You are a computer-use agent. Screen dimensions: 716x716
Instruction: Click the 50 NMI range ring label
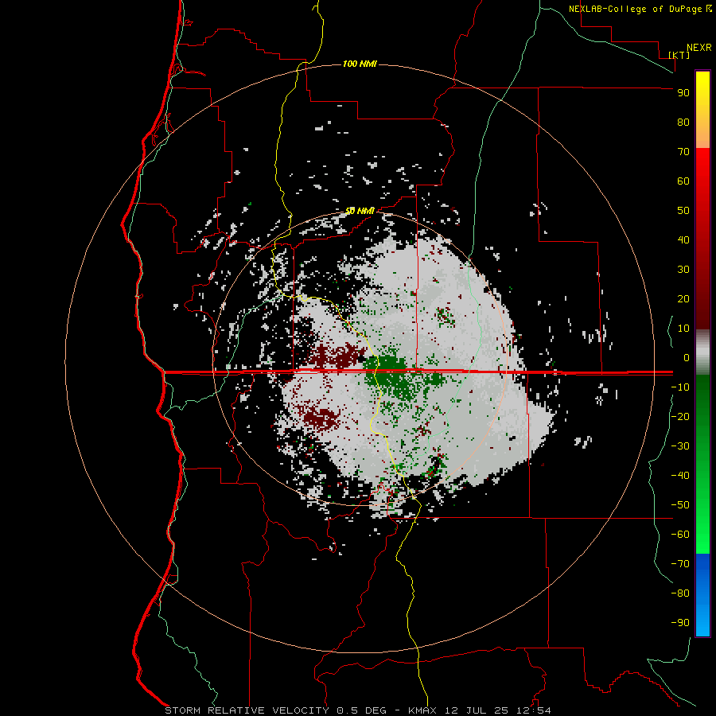pos(360,211)
